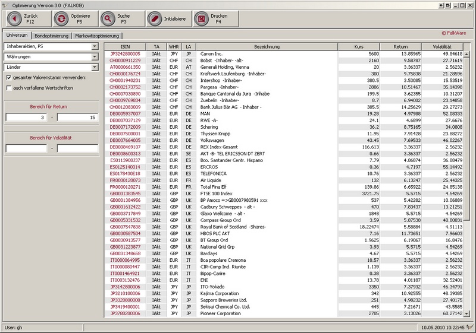476x333 pixels.
Task: Click the User: gh status entry
Action: click(13, 328)
